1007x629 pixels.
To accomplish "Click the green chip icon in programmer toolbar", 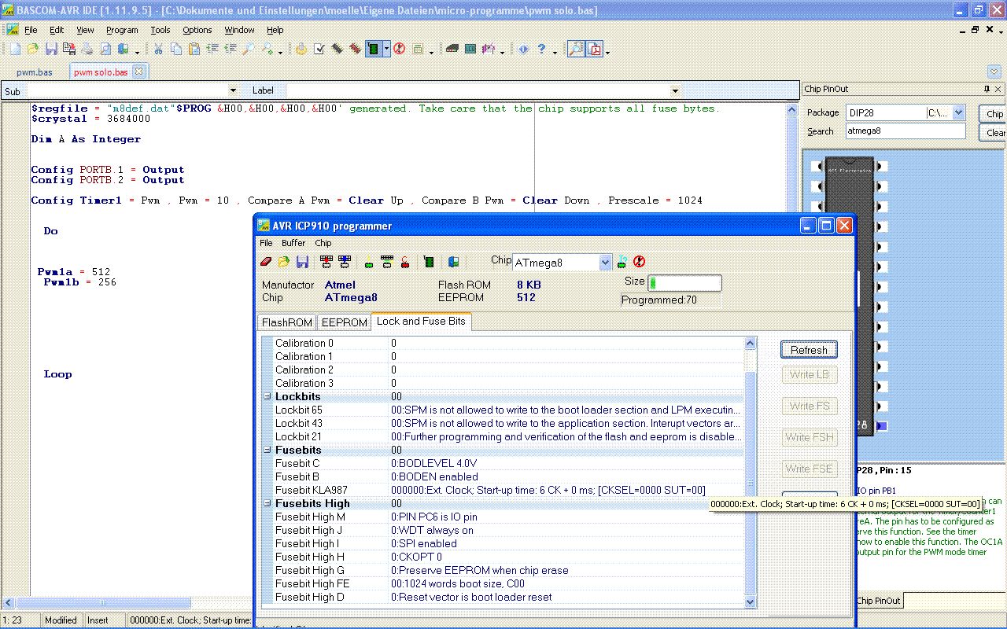I will [x=429, y=262].
